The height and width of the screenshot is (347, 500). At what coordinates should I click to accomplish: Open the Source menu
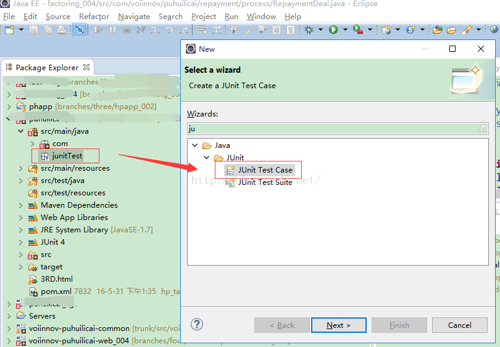coord(58,17)
